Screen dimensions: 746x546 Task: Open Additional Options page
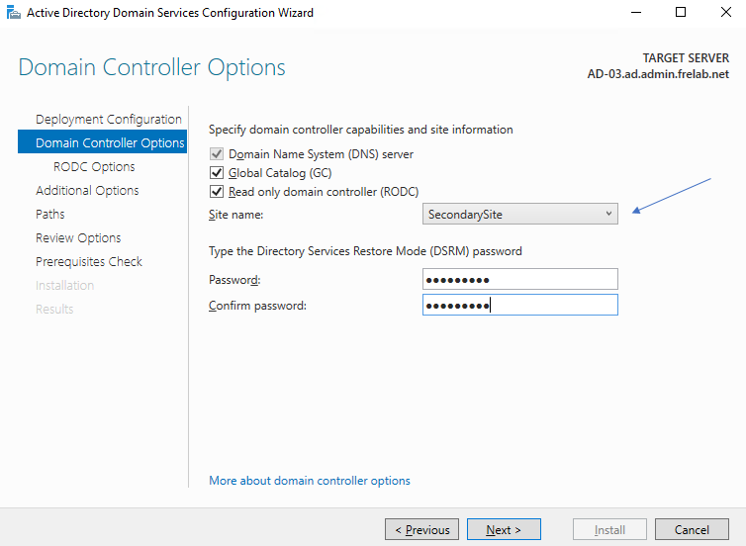87,191
